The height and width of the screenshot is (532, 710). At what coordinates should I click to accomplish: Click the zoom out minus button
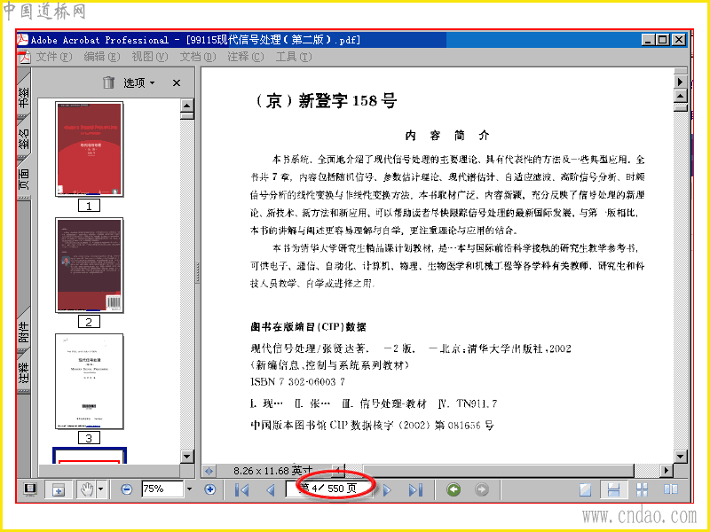(127, 489)
